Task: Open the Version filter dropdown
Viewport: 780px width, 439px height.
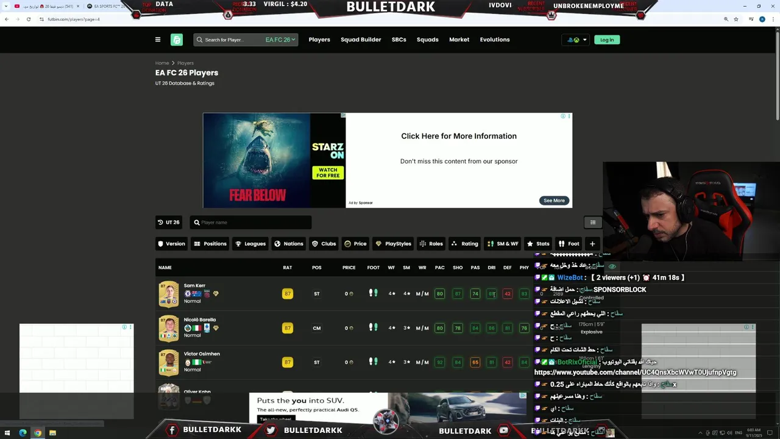Action: (171, 244)
